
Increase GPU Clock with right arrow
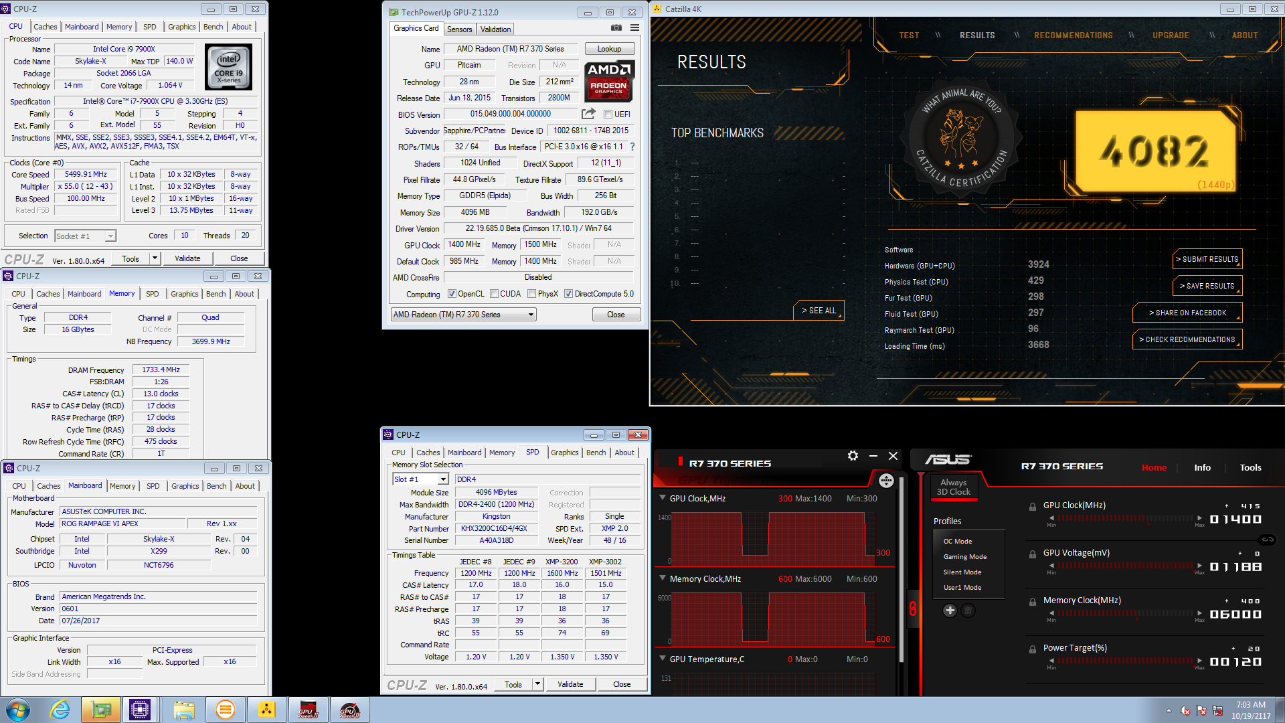click(x=1199, y=518)
